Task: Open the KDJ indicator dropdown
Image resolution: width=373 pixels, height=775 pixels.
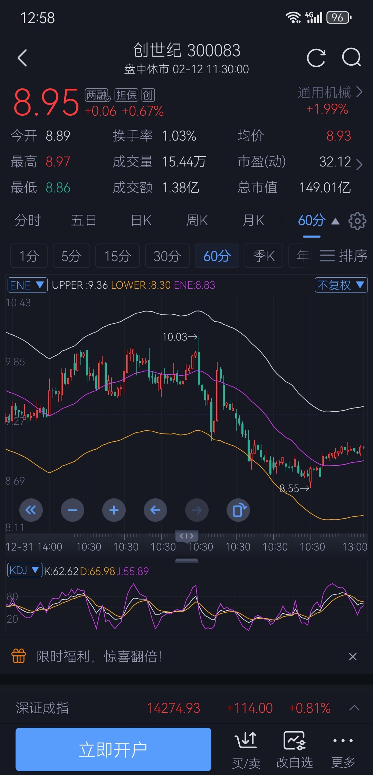Action: coord(25,570)
